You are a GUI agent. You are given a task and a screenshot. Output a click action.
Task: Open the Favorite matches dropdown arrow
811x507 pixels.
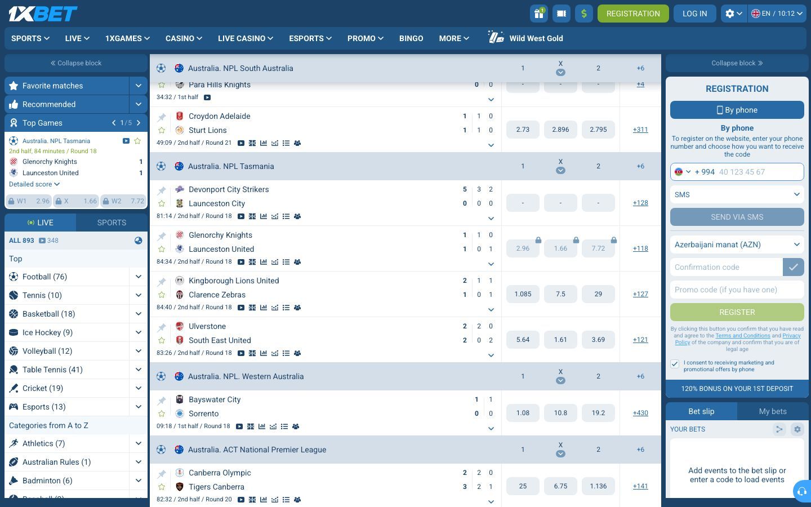click(139, 86)
